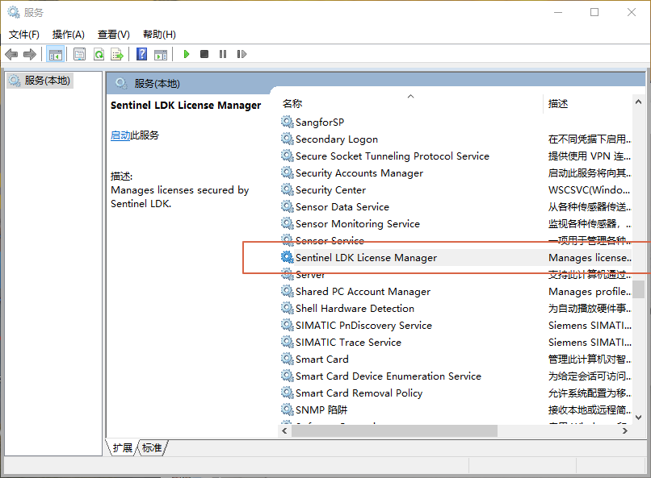Start the service with the green play button
Screen dimensions: 651x478
click(x=187, y=54)
